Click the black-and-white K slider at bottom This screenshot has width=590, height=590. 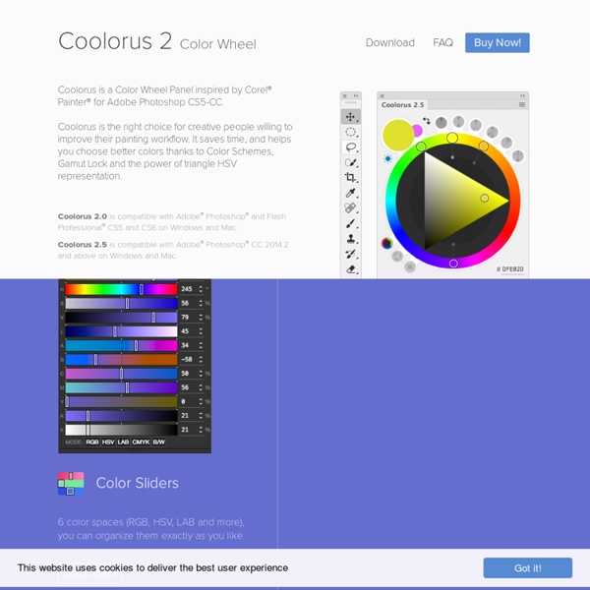coord(121,430)
